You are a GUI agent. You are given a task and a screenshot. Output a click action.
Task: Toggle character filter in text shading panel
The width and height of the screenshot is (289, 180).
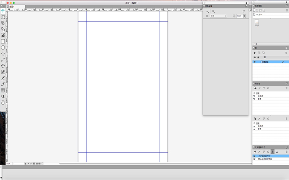click(x=277, y=152)
